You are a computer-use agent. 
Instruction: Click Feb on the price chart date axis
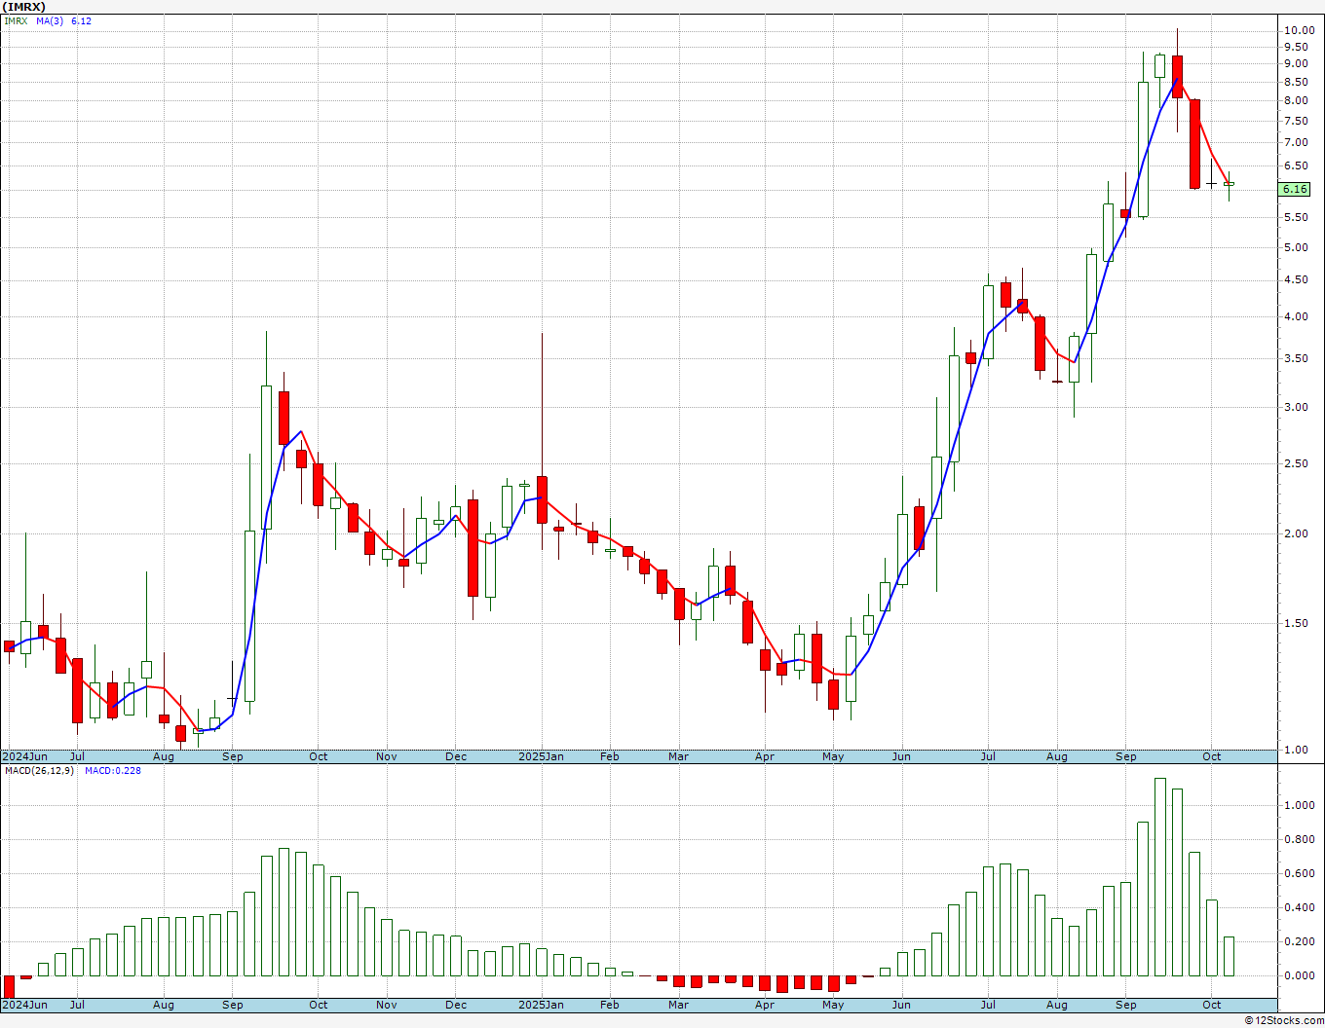point(610,756)
